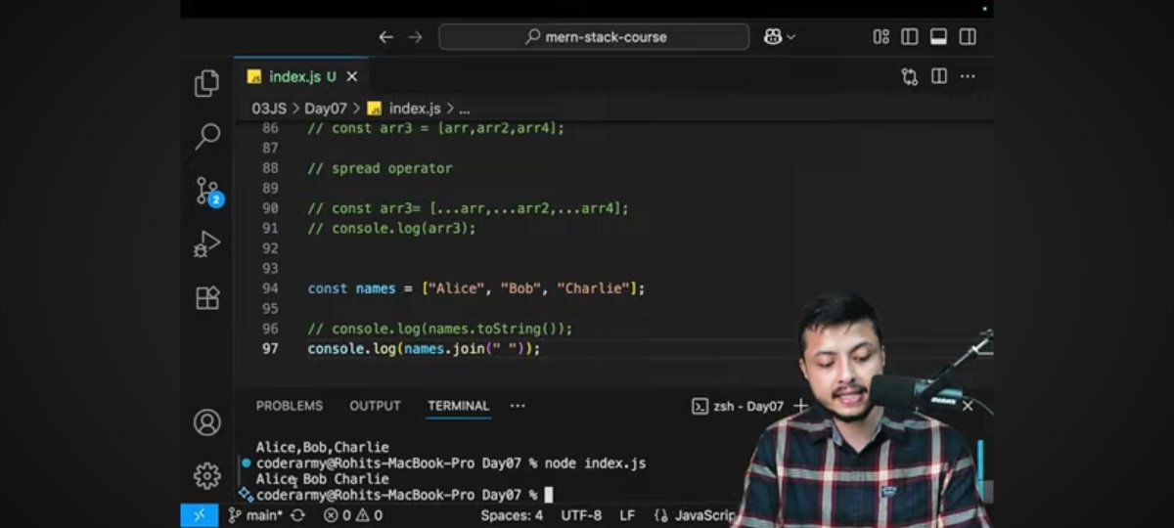Click the main* branch indicator

pos(255,515)
